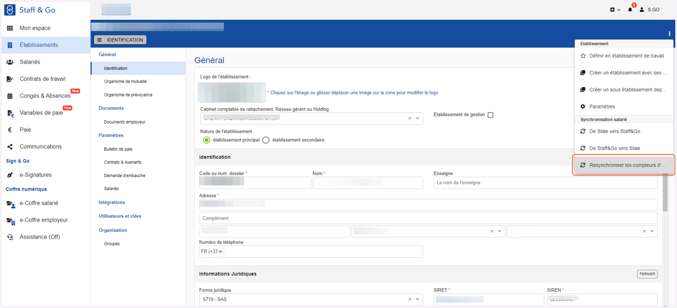Toggle the IDENTIFICATION hamburger menu button
This screenshot has height=308, width=677.
[120, 40]
